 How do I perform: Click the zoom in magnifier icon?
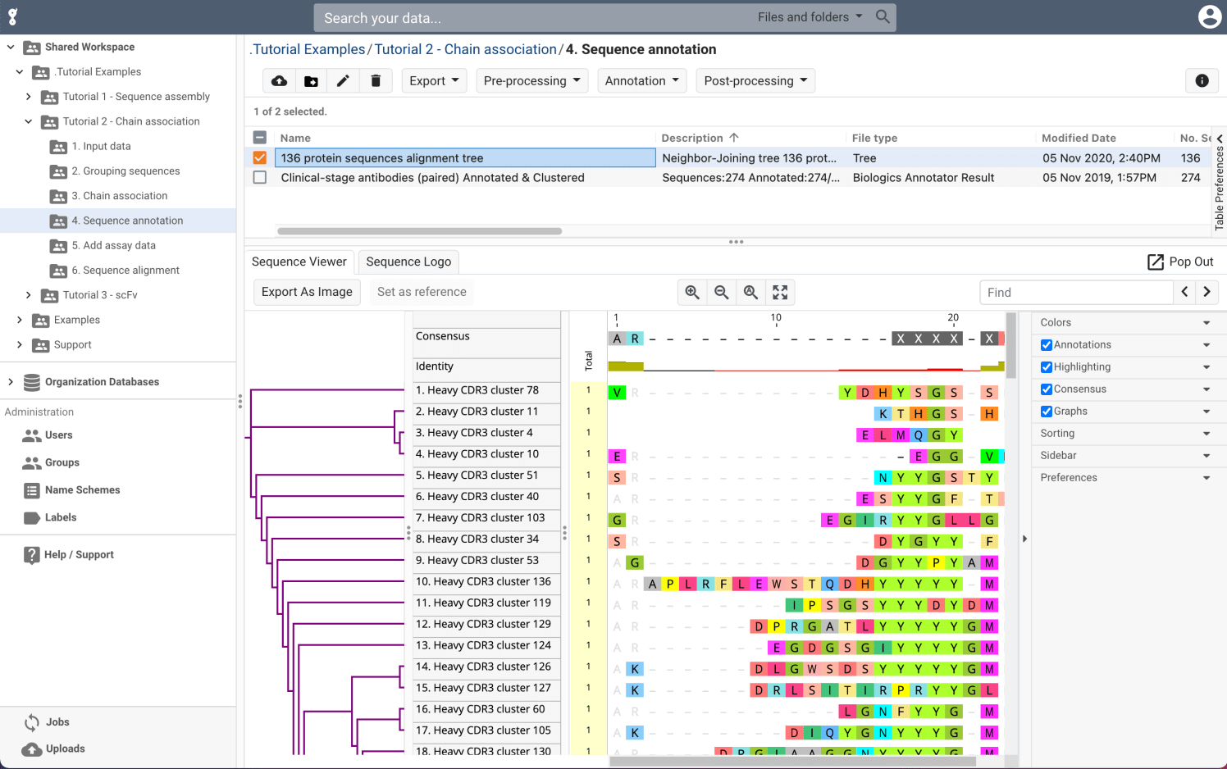pos(692,292)
